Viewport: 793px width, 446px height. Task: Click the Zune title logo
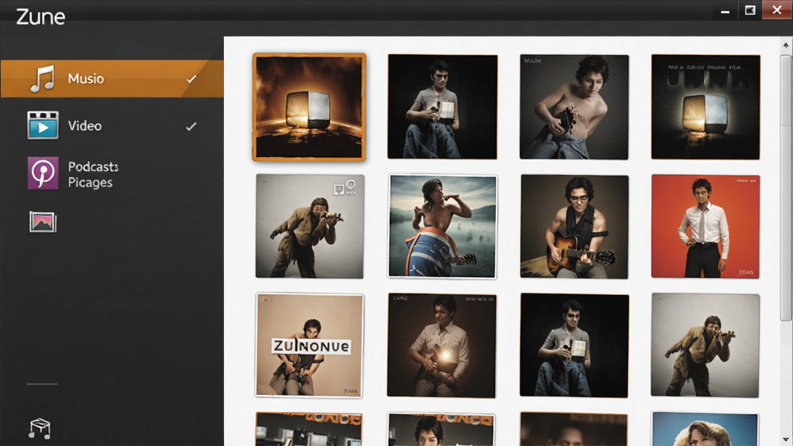[x=40, y=17]
